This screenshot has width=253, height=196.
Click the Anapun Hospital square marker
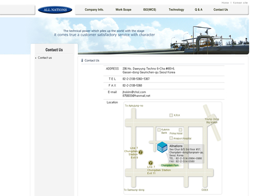171,138
